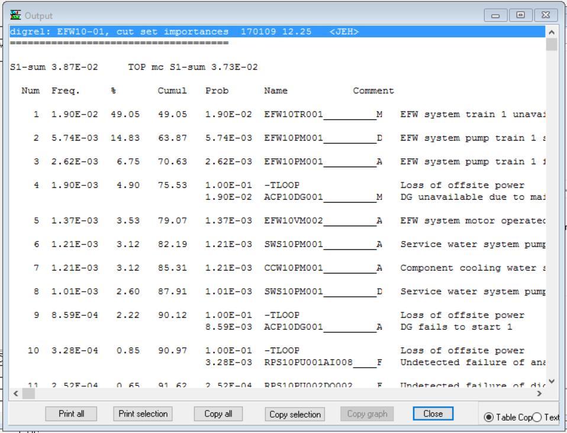Click the S1-sum 3.87E-02 value
The width and height of the screenshot is (567, 433).
click(54, 67)
